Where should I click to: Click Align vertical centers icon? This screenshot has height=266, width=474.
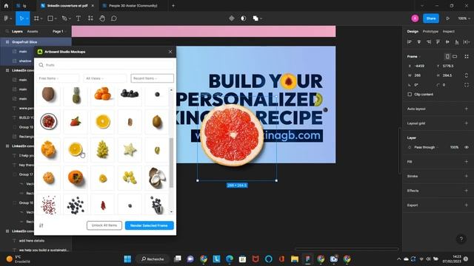pyautogui.click(x=447, y=42)
